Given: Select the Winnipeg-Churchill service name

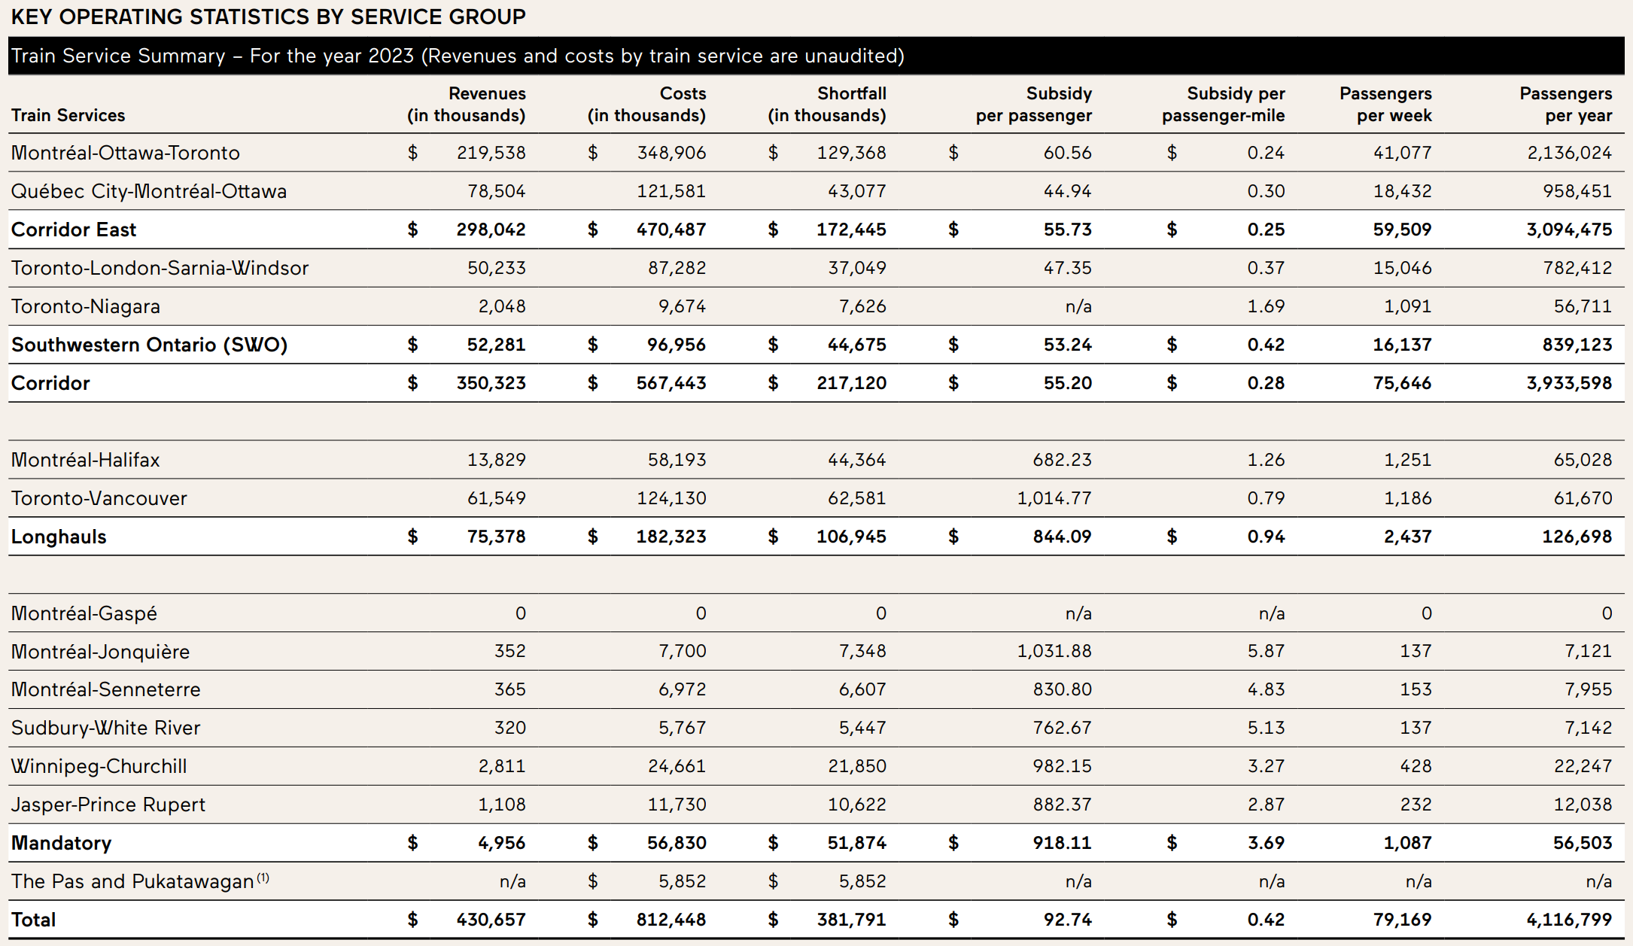Looking at the screenshot, I should 99,766.
